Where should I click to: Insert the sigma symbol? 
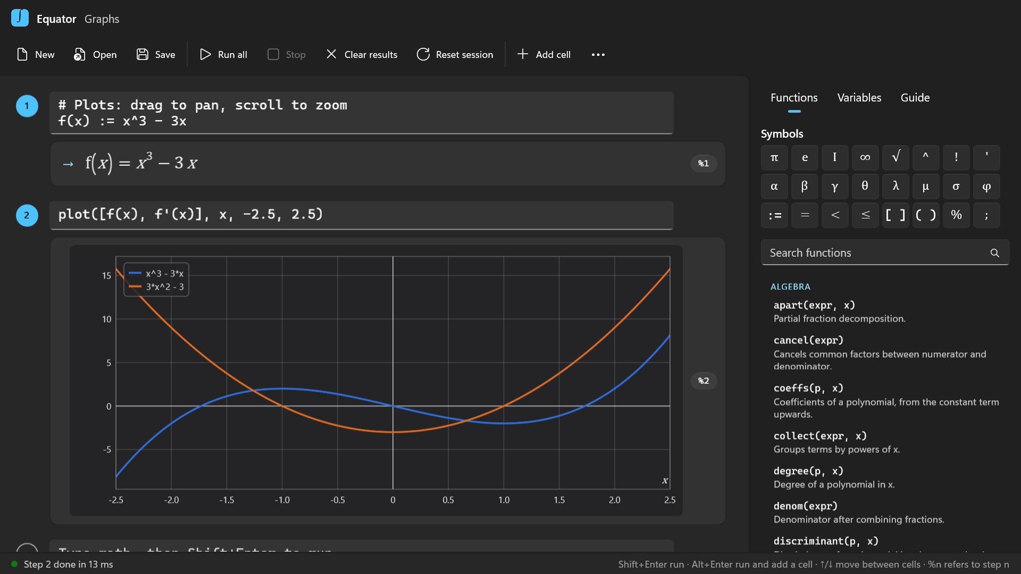pyautogui.click(x=956, y=186)
